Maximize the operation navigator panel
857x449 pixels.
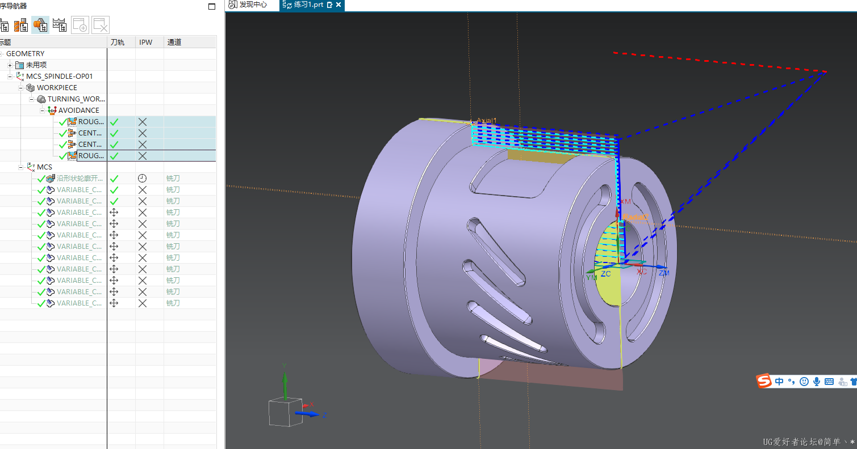[x=212, y=6]
